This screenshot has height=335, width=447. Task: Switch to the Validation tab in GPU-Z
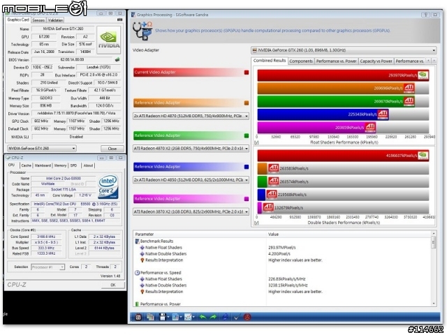pyautogui.click(x=55, y=20)
